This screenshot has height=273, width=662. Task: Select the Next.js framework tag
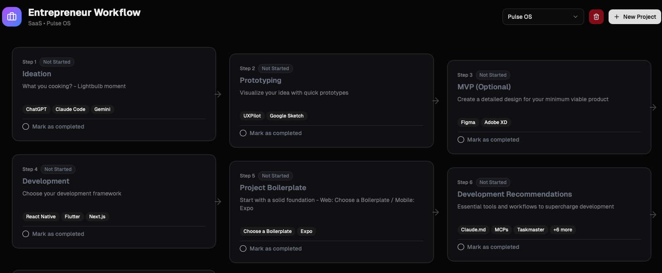(97, 217)
